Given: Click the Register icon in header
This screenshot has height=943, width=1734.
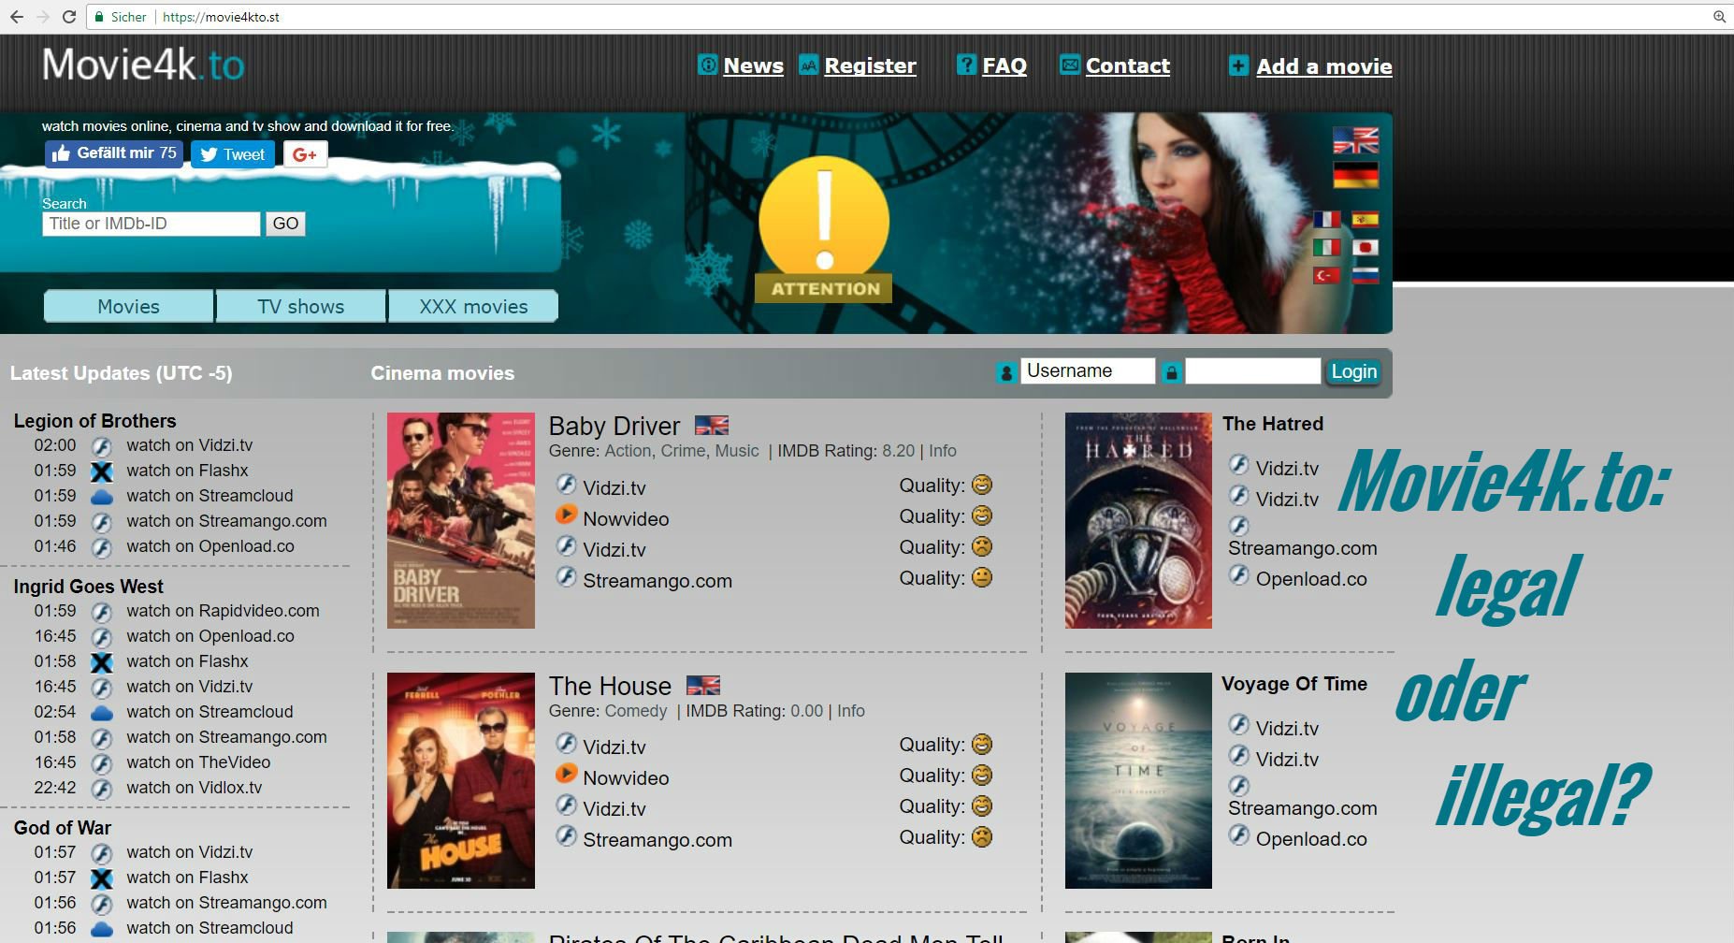Looking at the screenshot, I should (x=809, y=65).
